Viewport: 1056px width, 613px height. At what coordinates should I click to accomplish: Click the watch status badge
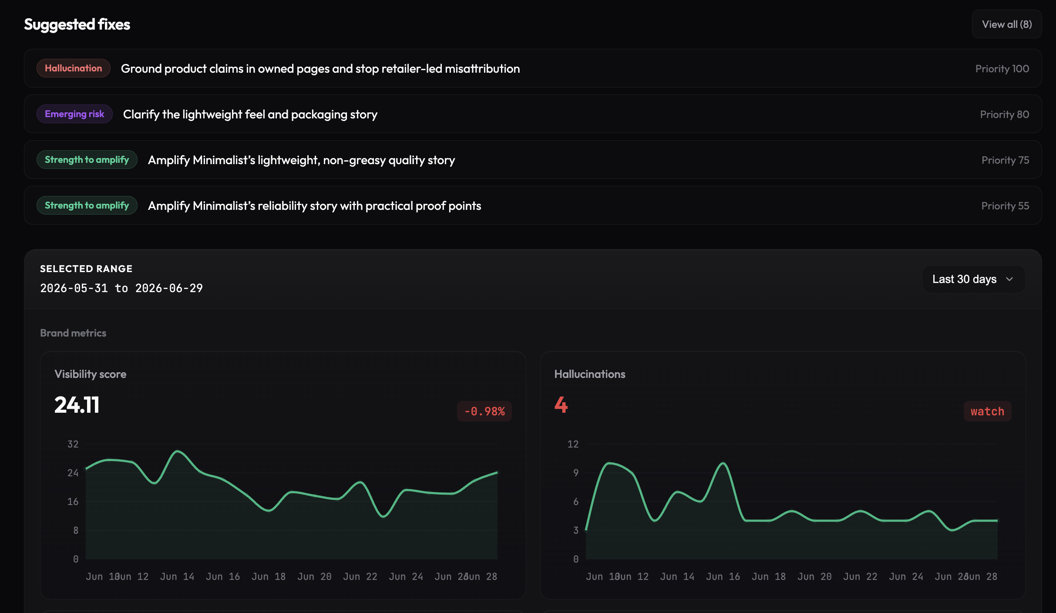(x=987, y=411)
